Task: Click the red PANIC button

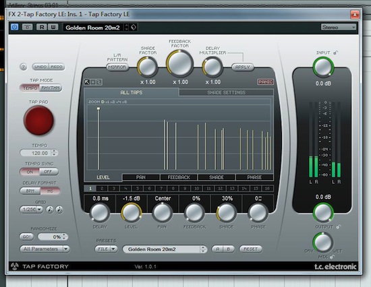Action: click(x=266, y=82)
